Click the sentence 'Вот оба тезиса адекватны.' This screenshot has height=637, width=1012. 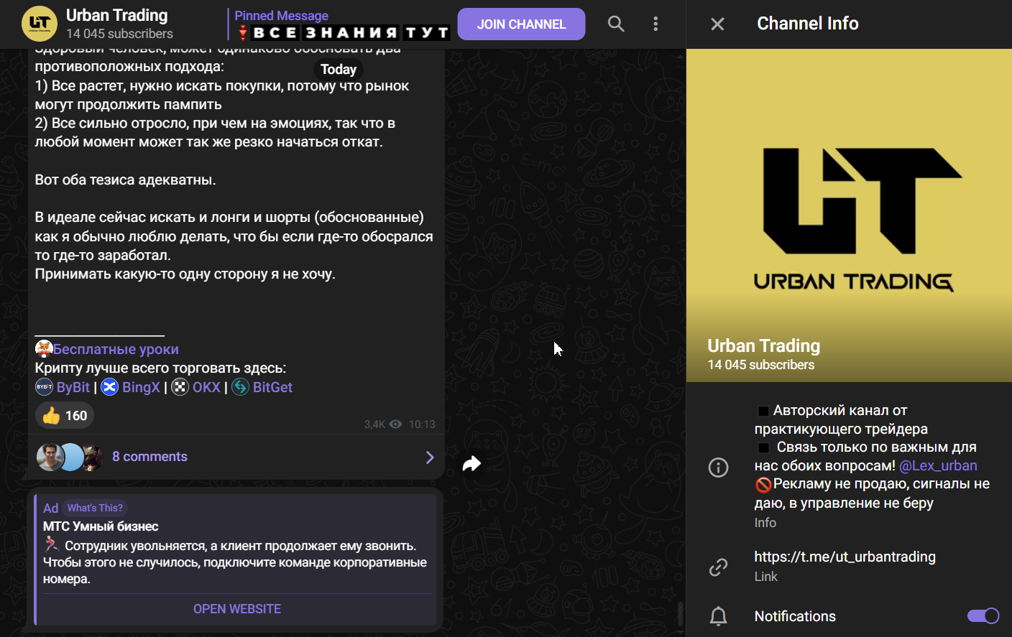coord(125,180)
